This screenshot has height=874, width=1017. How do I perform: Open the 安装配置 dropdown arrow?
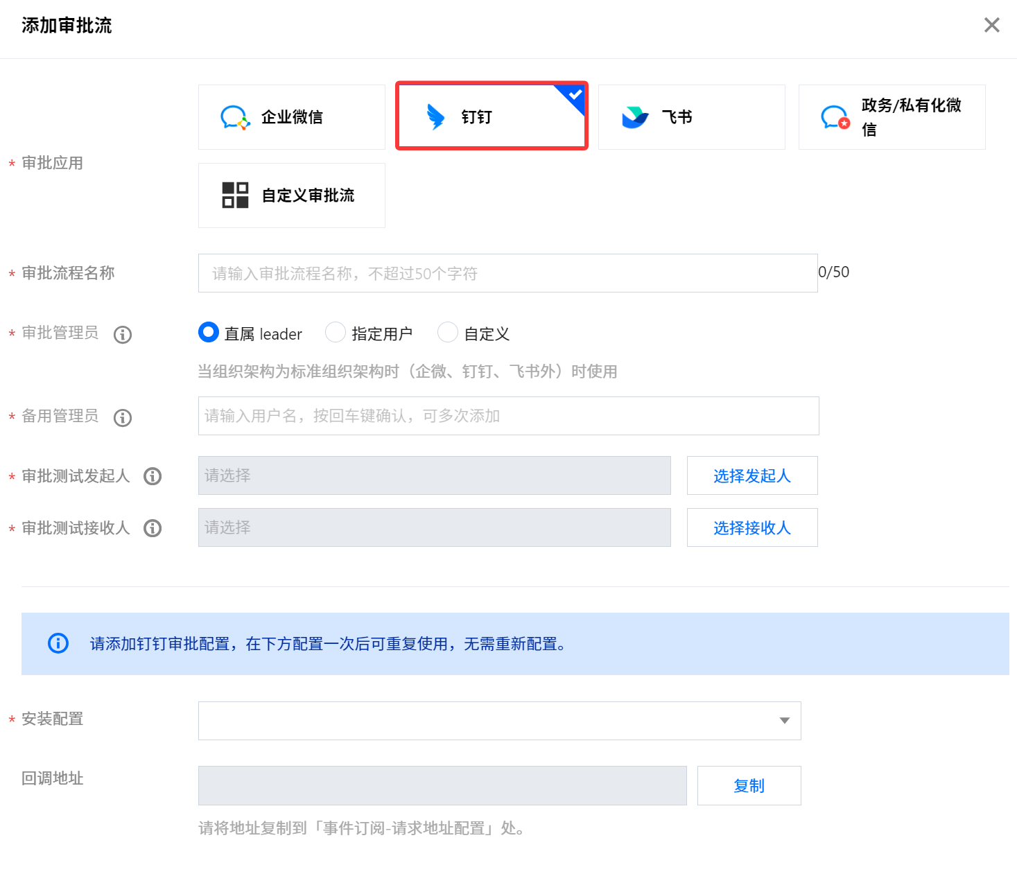point(784,721)
